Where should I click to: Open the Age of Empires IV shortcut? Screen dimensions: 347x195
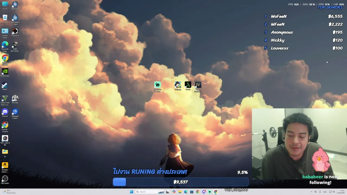(198, 87)
